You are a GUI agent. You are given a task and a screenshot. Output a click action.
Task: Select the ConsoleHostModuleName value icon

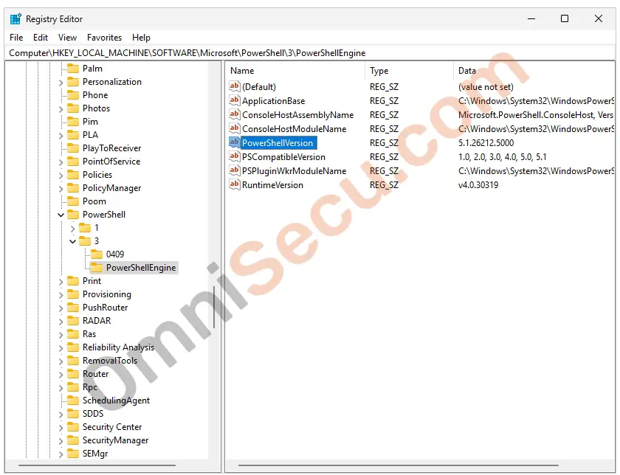pyautogui.click(x=235, y=129)
